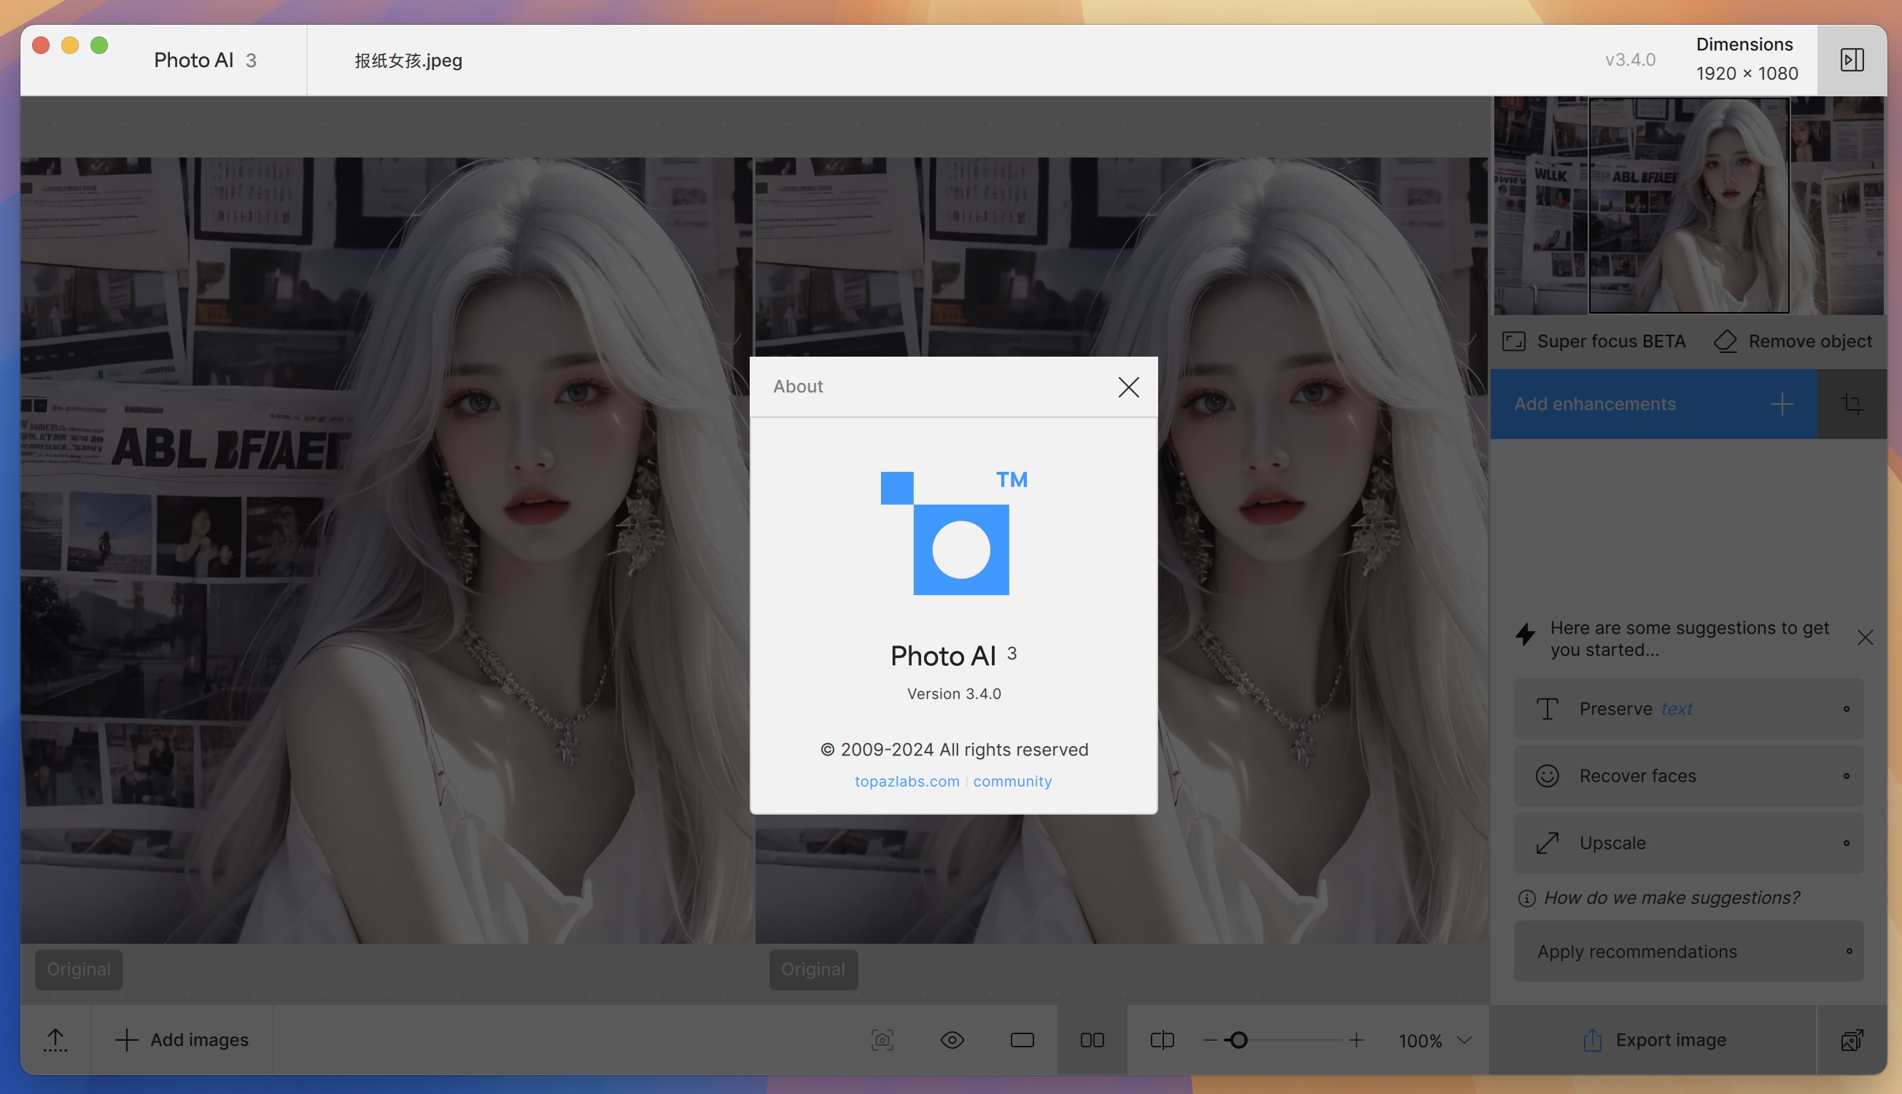The height and width of the screenshot is (1094, 1902).
Task: Click Add images
Action: pyautogui.click(x=182, y=1040)
